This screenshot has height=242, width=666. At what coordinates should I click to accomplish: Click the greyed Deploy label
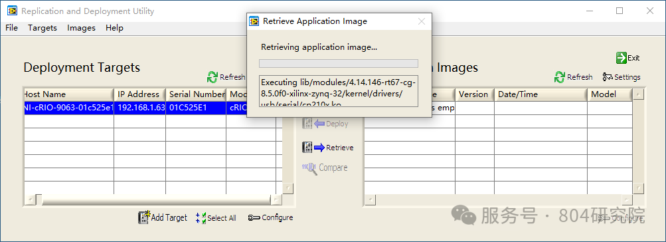tap(337, 124)
